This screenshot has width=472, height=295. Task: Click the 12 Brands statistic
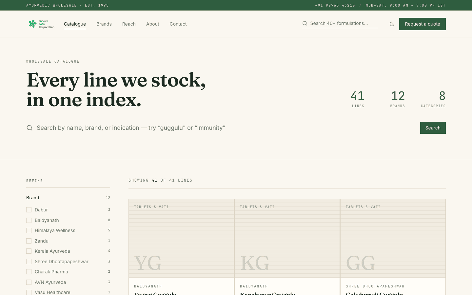coord(398,99)
